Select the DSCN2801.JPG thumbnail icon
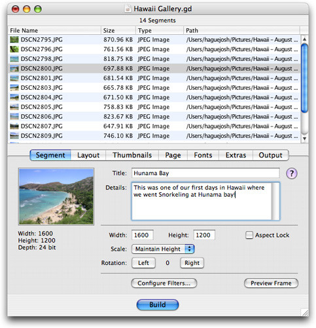 [x=14, y=78]
